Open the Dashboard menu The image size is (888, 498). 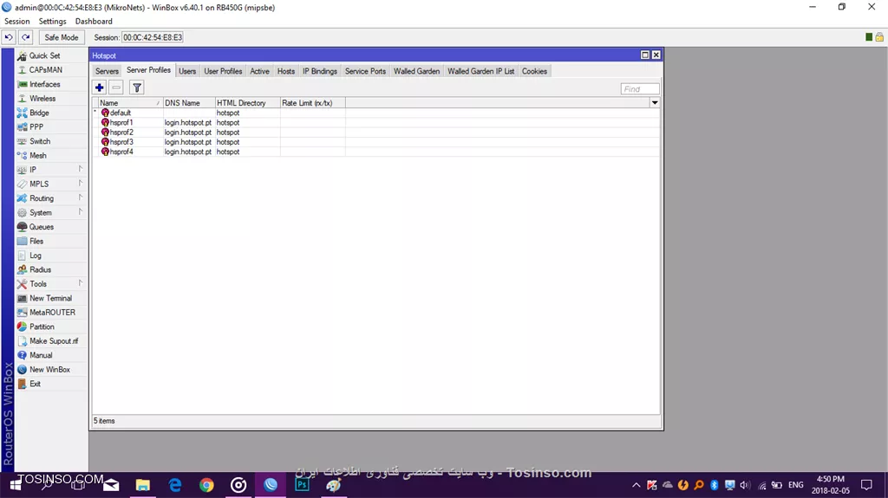click(x=94, y=21)
